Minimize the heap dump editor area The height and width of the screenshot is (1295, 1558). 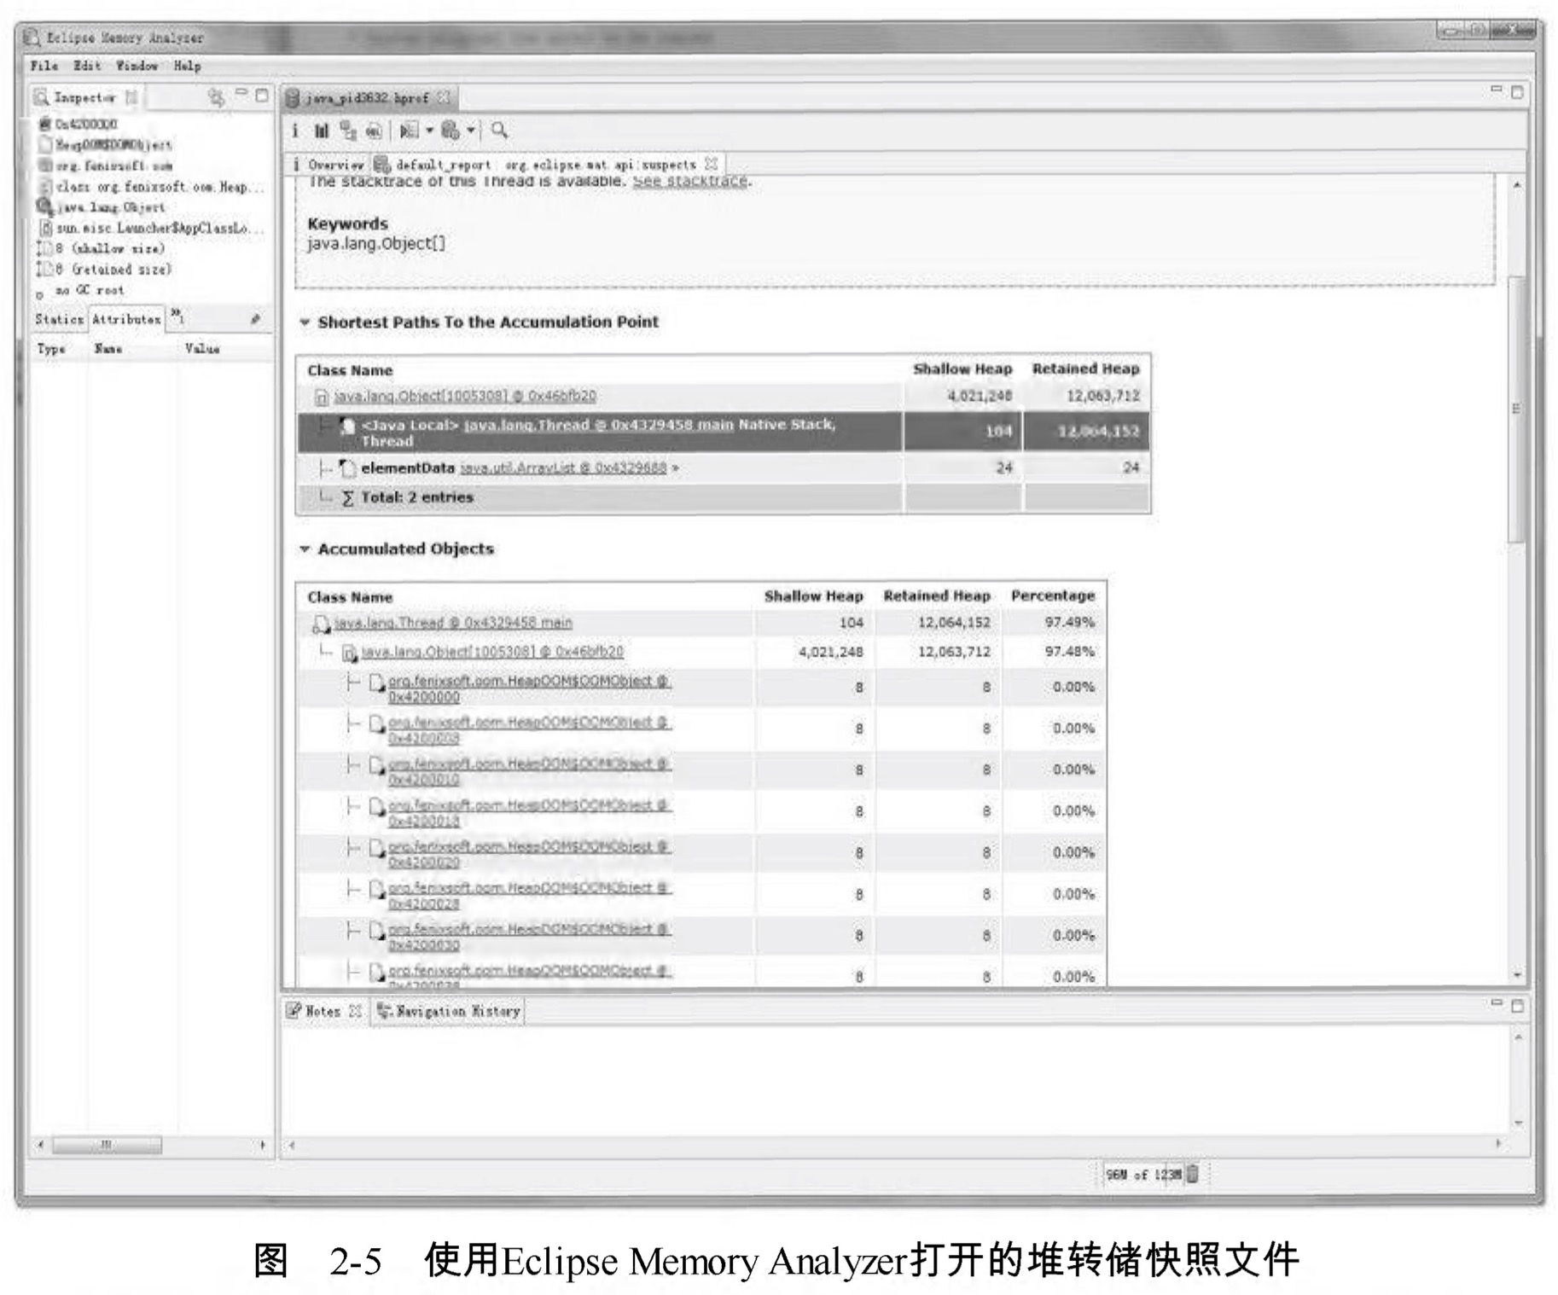click(1496, 89)
